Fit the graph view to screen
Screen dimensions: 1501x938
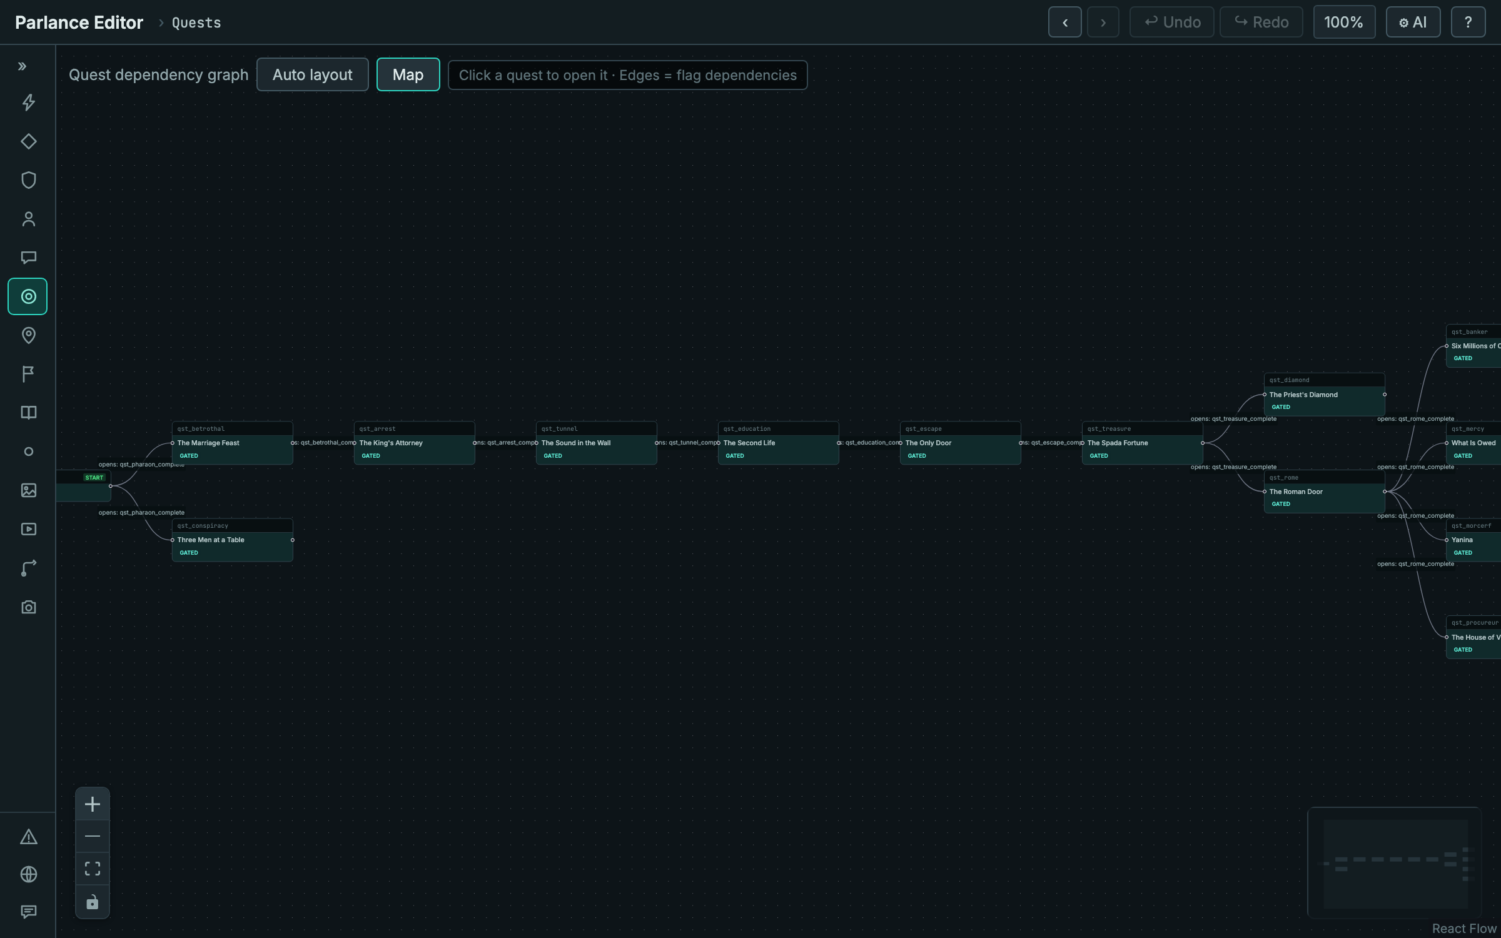pos(93,869)
